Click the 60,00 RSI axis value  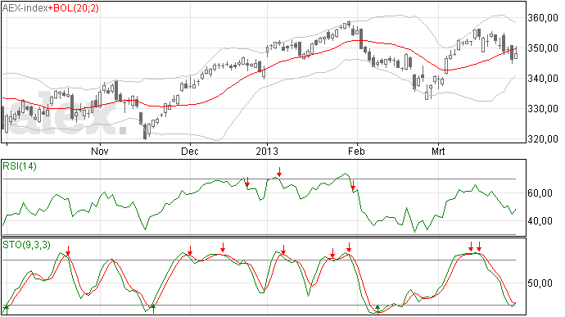point(540,193)
